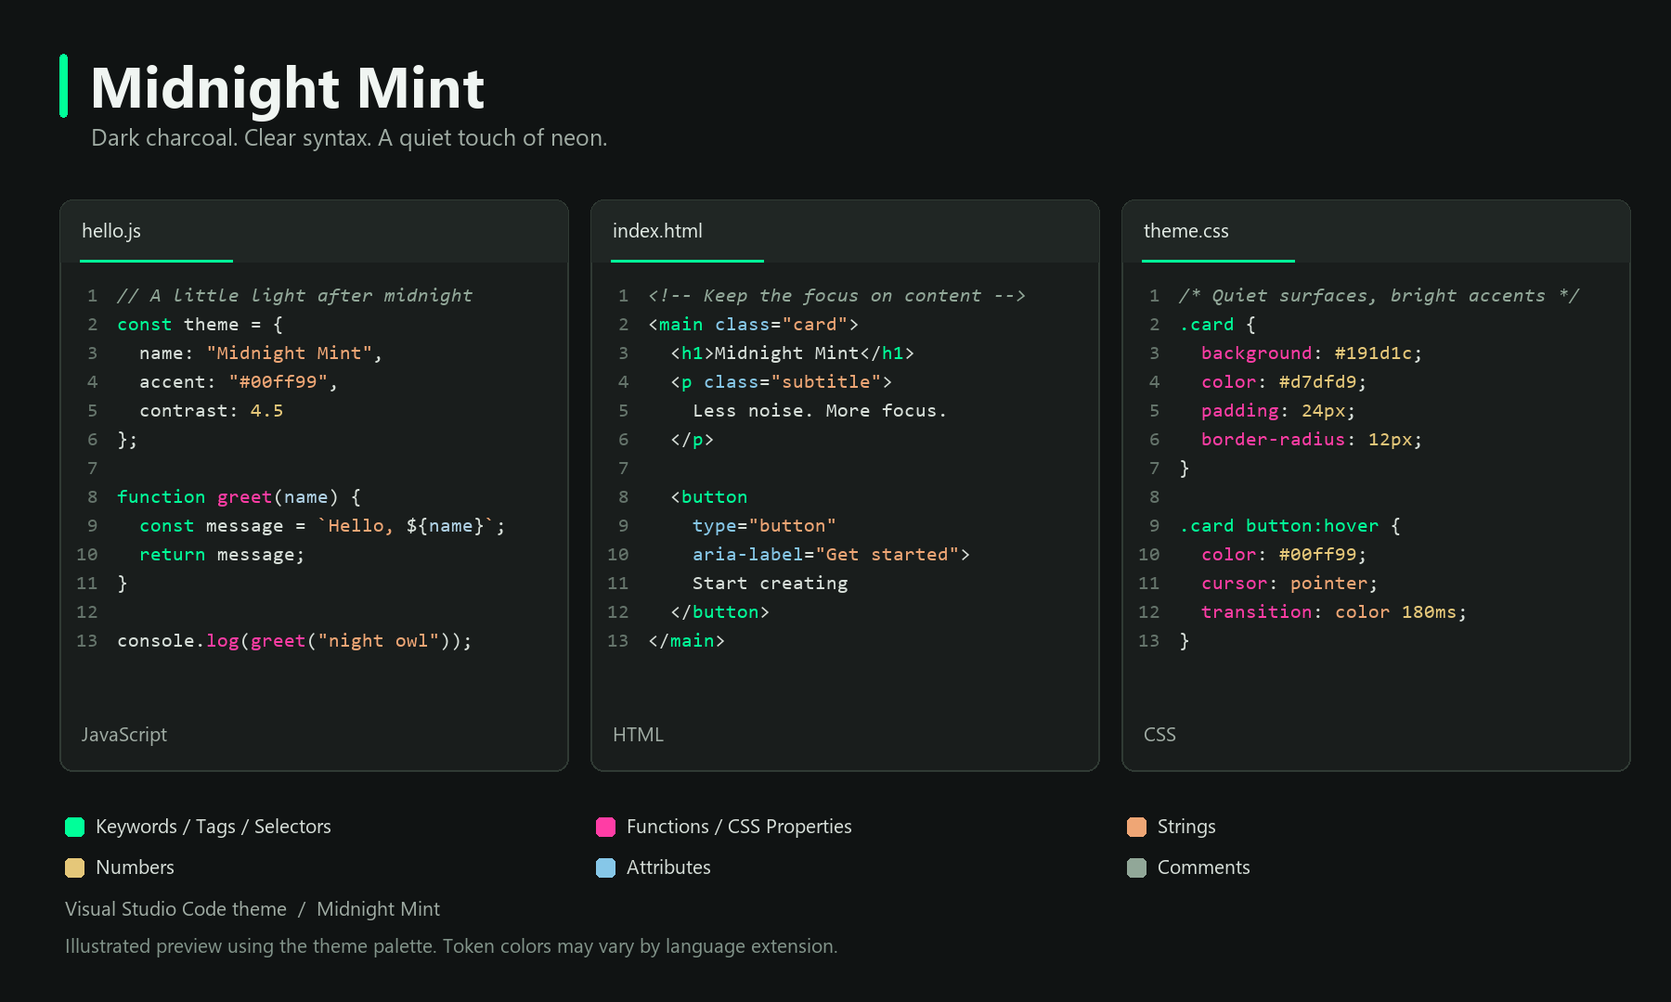This screenshot has width=1671, height=1002.
Task: Click the 'transition: color 180ms;' line
Action: click(1333, 612)
